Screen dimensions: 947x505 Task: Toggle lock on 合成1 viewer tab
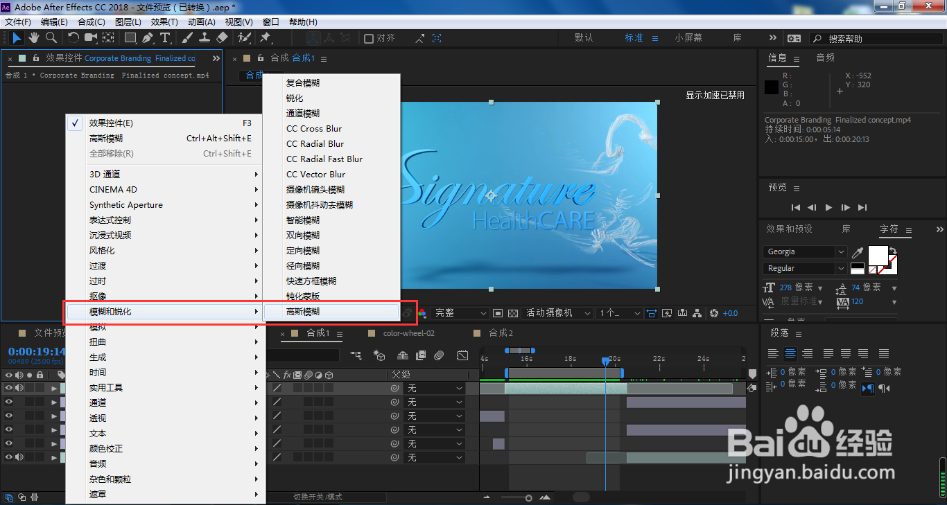point(261,58)
